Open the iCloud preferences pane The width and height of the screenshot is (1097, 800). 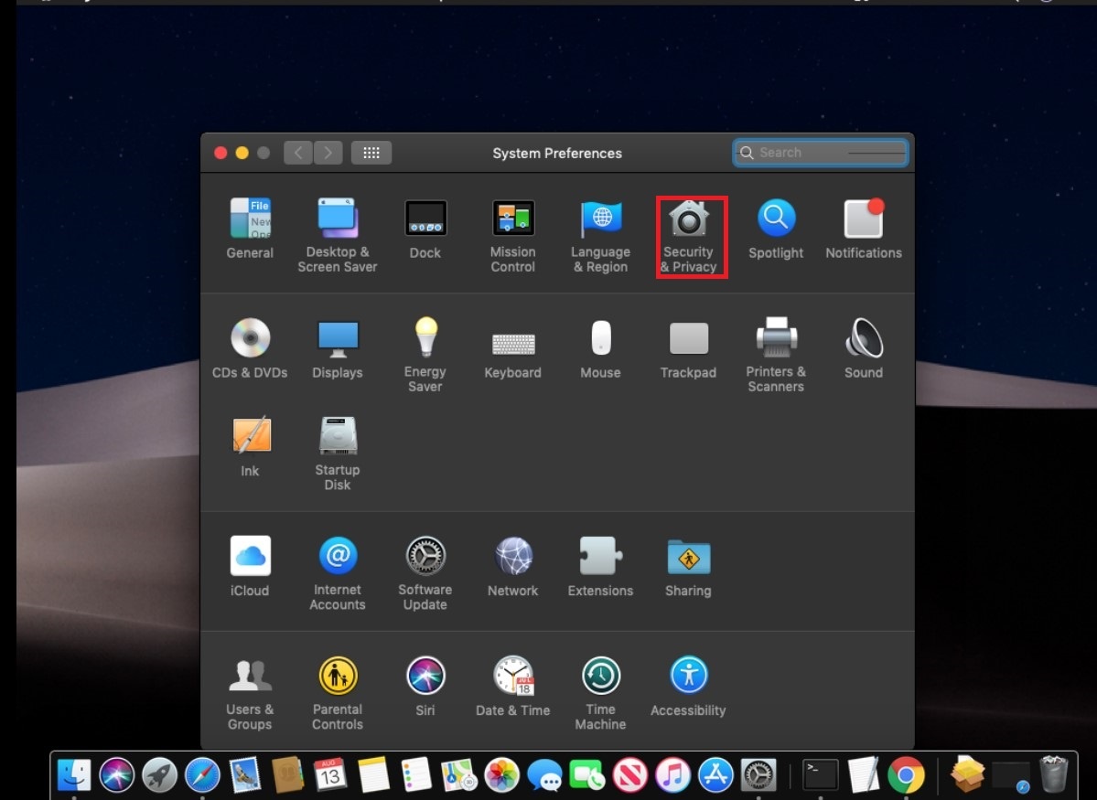coord(250,567)
